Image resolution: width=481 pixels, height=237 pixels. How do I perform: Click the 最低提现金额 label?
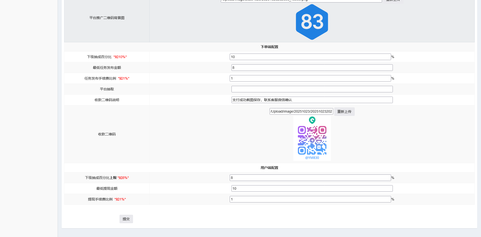107,188
